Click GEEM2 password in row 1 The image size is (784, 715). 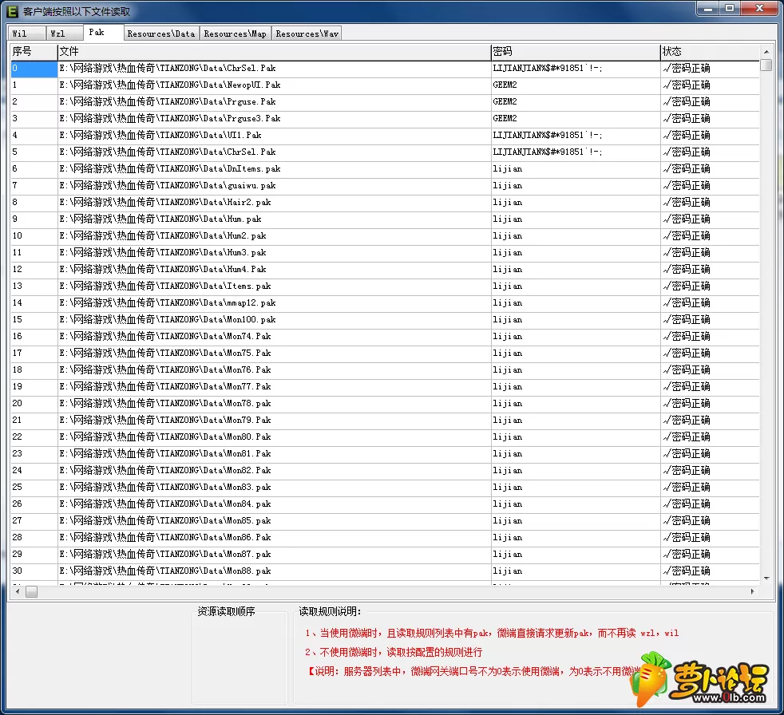coord(505,85)
